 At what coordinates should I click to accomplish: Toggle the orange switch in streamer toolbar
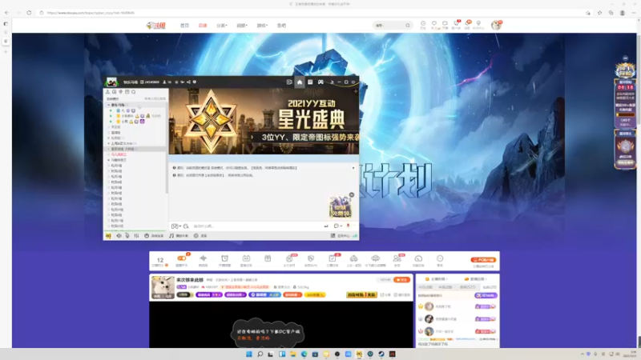click(182, 258)
